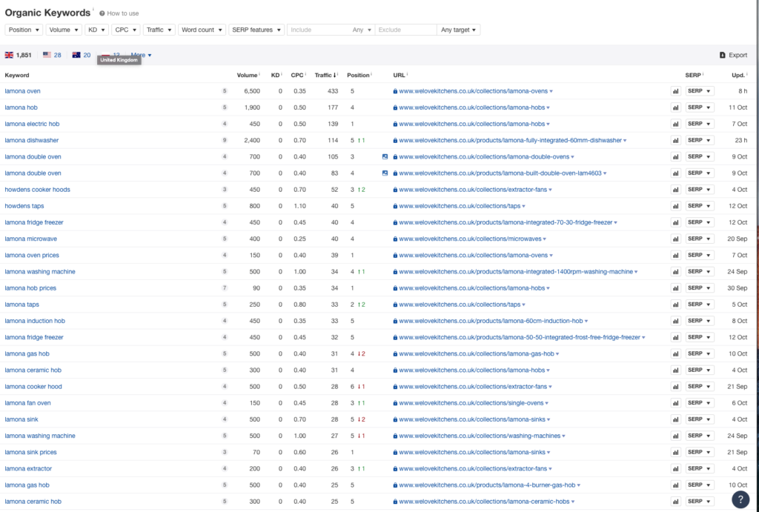Open SERP dropdown for lamona washing machine 34 traffic row

point(700,271)
